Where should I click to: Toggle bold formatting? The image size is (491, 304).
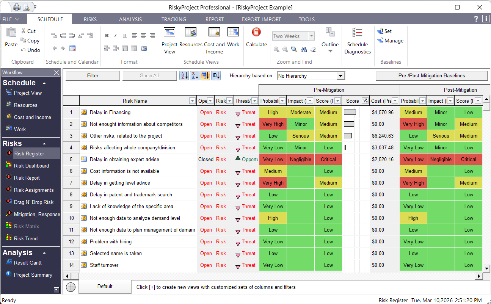[107, 35]
